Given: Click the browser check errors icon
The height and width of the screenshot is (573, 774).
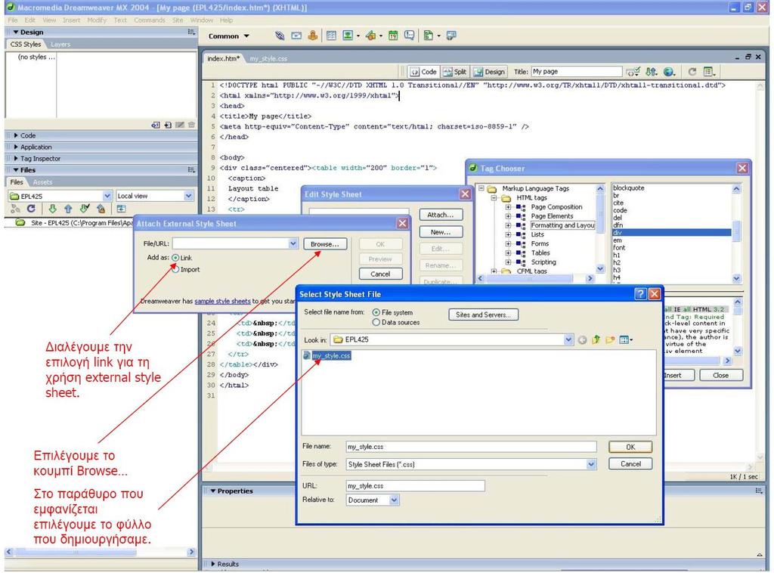Looking at the screenshot, I should point(633,72).
